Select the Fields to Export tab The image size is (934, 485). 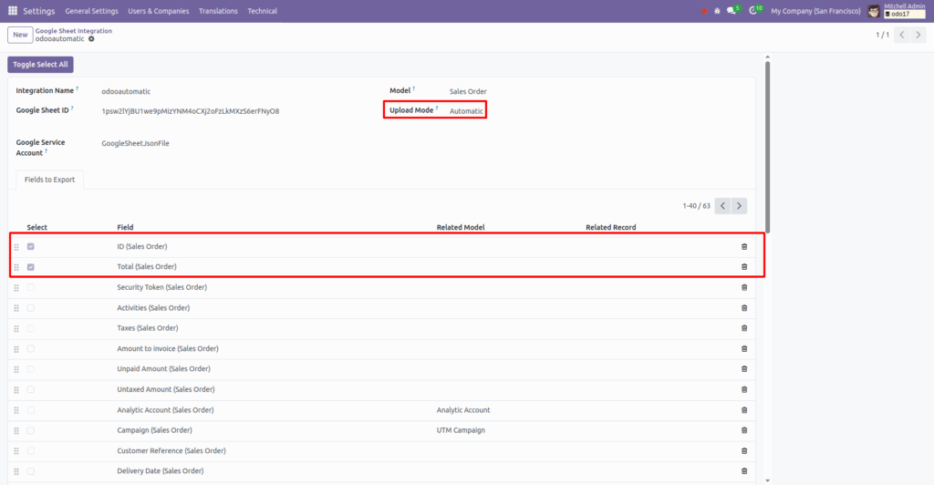click(x=49, y=180)
